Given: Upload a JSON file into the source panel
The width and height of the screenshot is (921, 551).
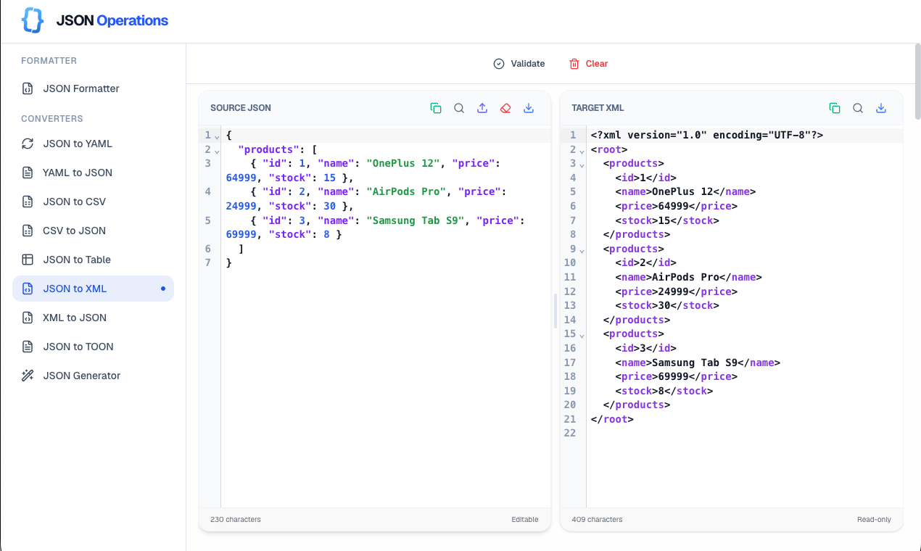Looking at the screenshot, I should click(482, 107).
